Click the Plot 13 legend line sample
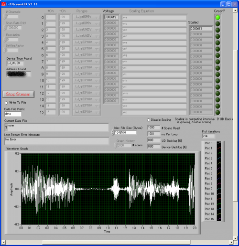 click(x=219, y=209)
